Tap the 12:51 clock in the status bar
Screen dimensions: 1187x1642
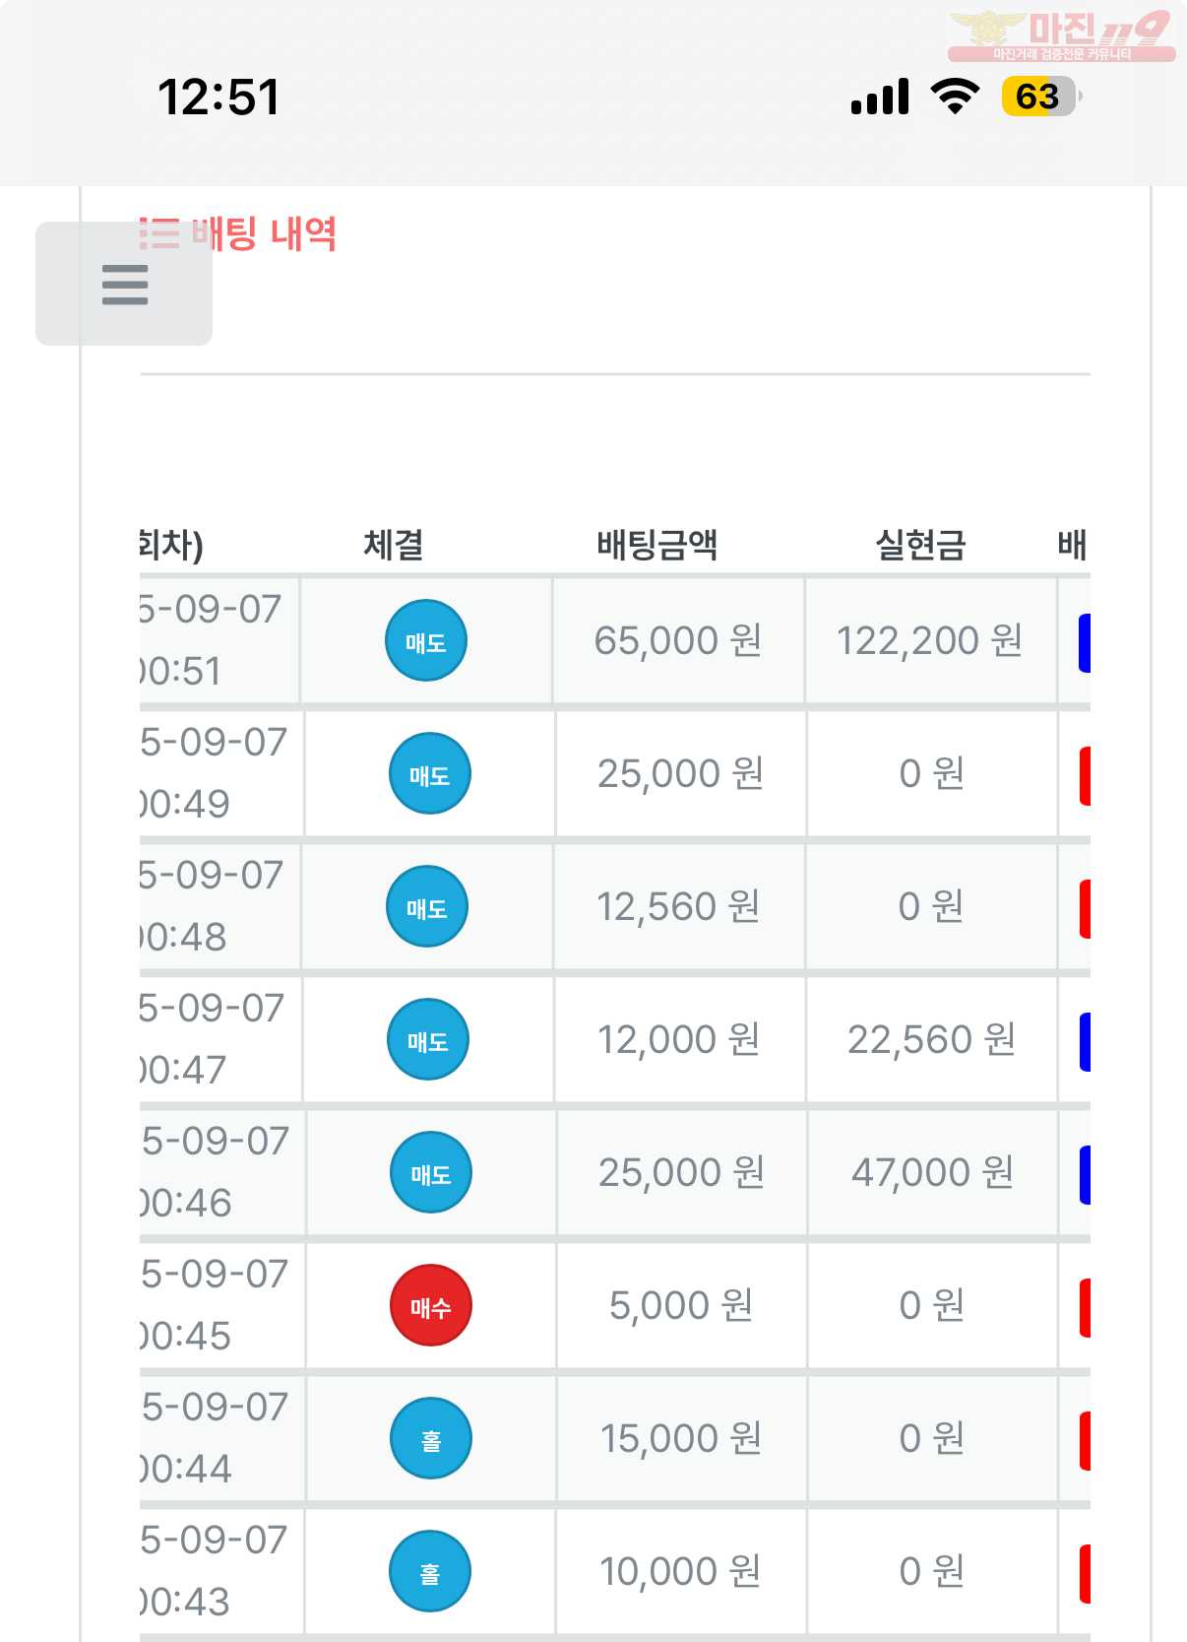[219, 98]
